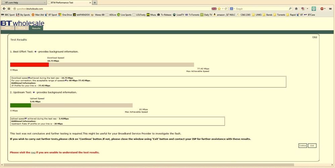Select the BTW Performance Test tab
Viewport: 335px width, 168px height.
(x=69, y=3)
